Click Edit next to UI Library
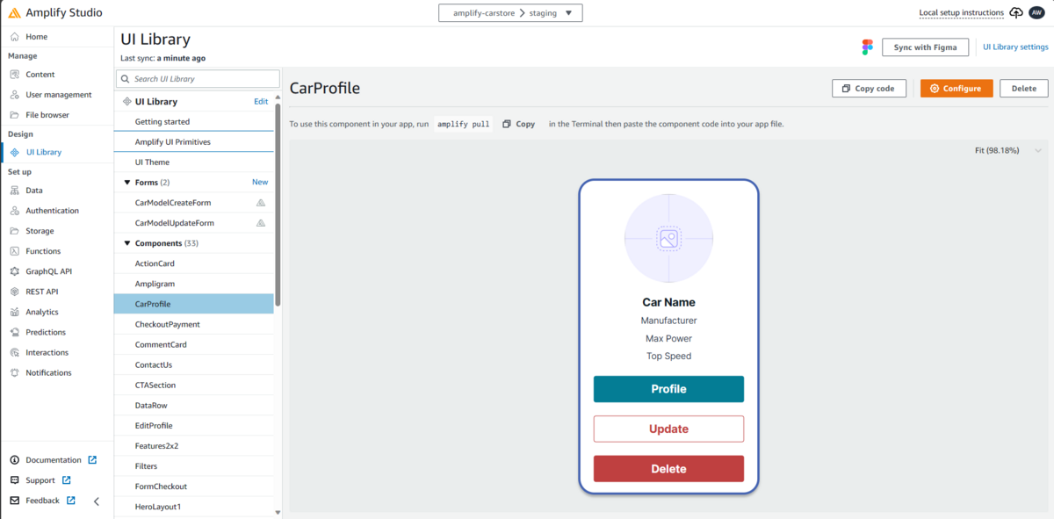The width and height of the screenshot is (1054, 519). [x=261, y=102]
